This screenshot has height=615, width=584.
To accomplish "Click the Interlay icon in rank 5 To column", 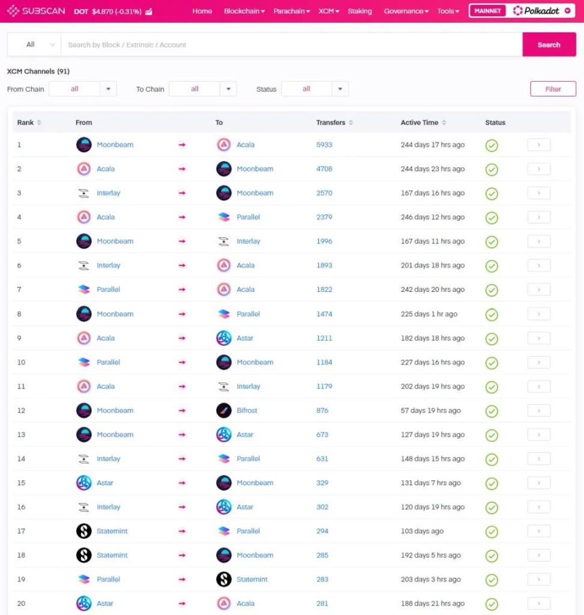I will coord(224,241).
